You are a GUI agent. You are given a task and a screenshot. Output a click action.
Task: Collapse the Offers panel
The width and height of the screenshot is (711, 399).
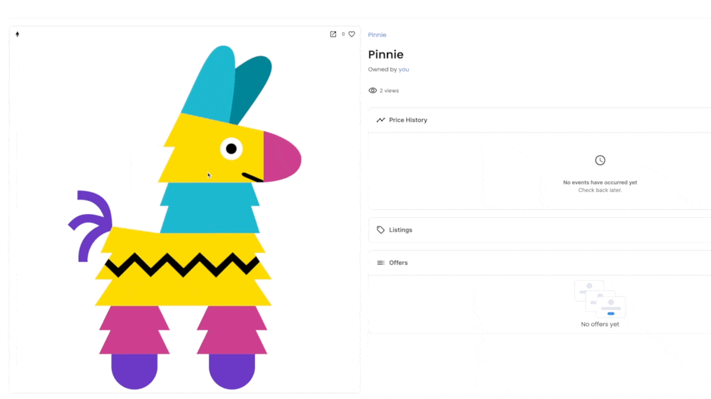[540, 263]
